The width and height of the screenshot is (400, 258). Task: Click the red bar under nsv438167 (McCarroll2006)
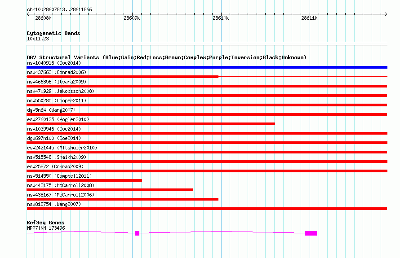[x=122, y=199]
